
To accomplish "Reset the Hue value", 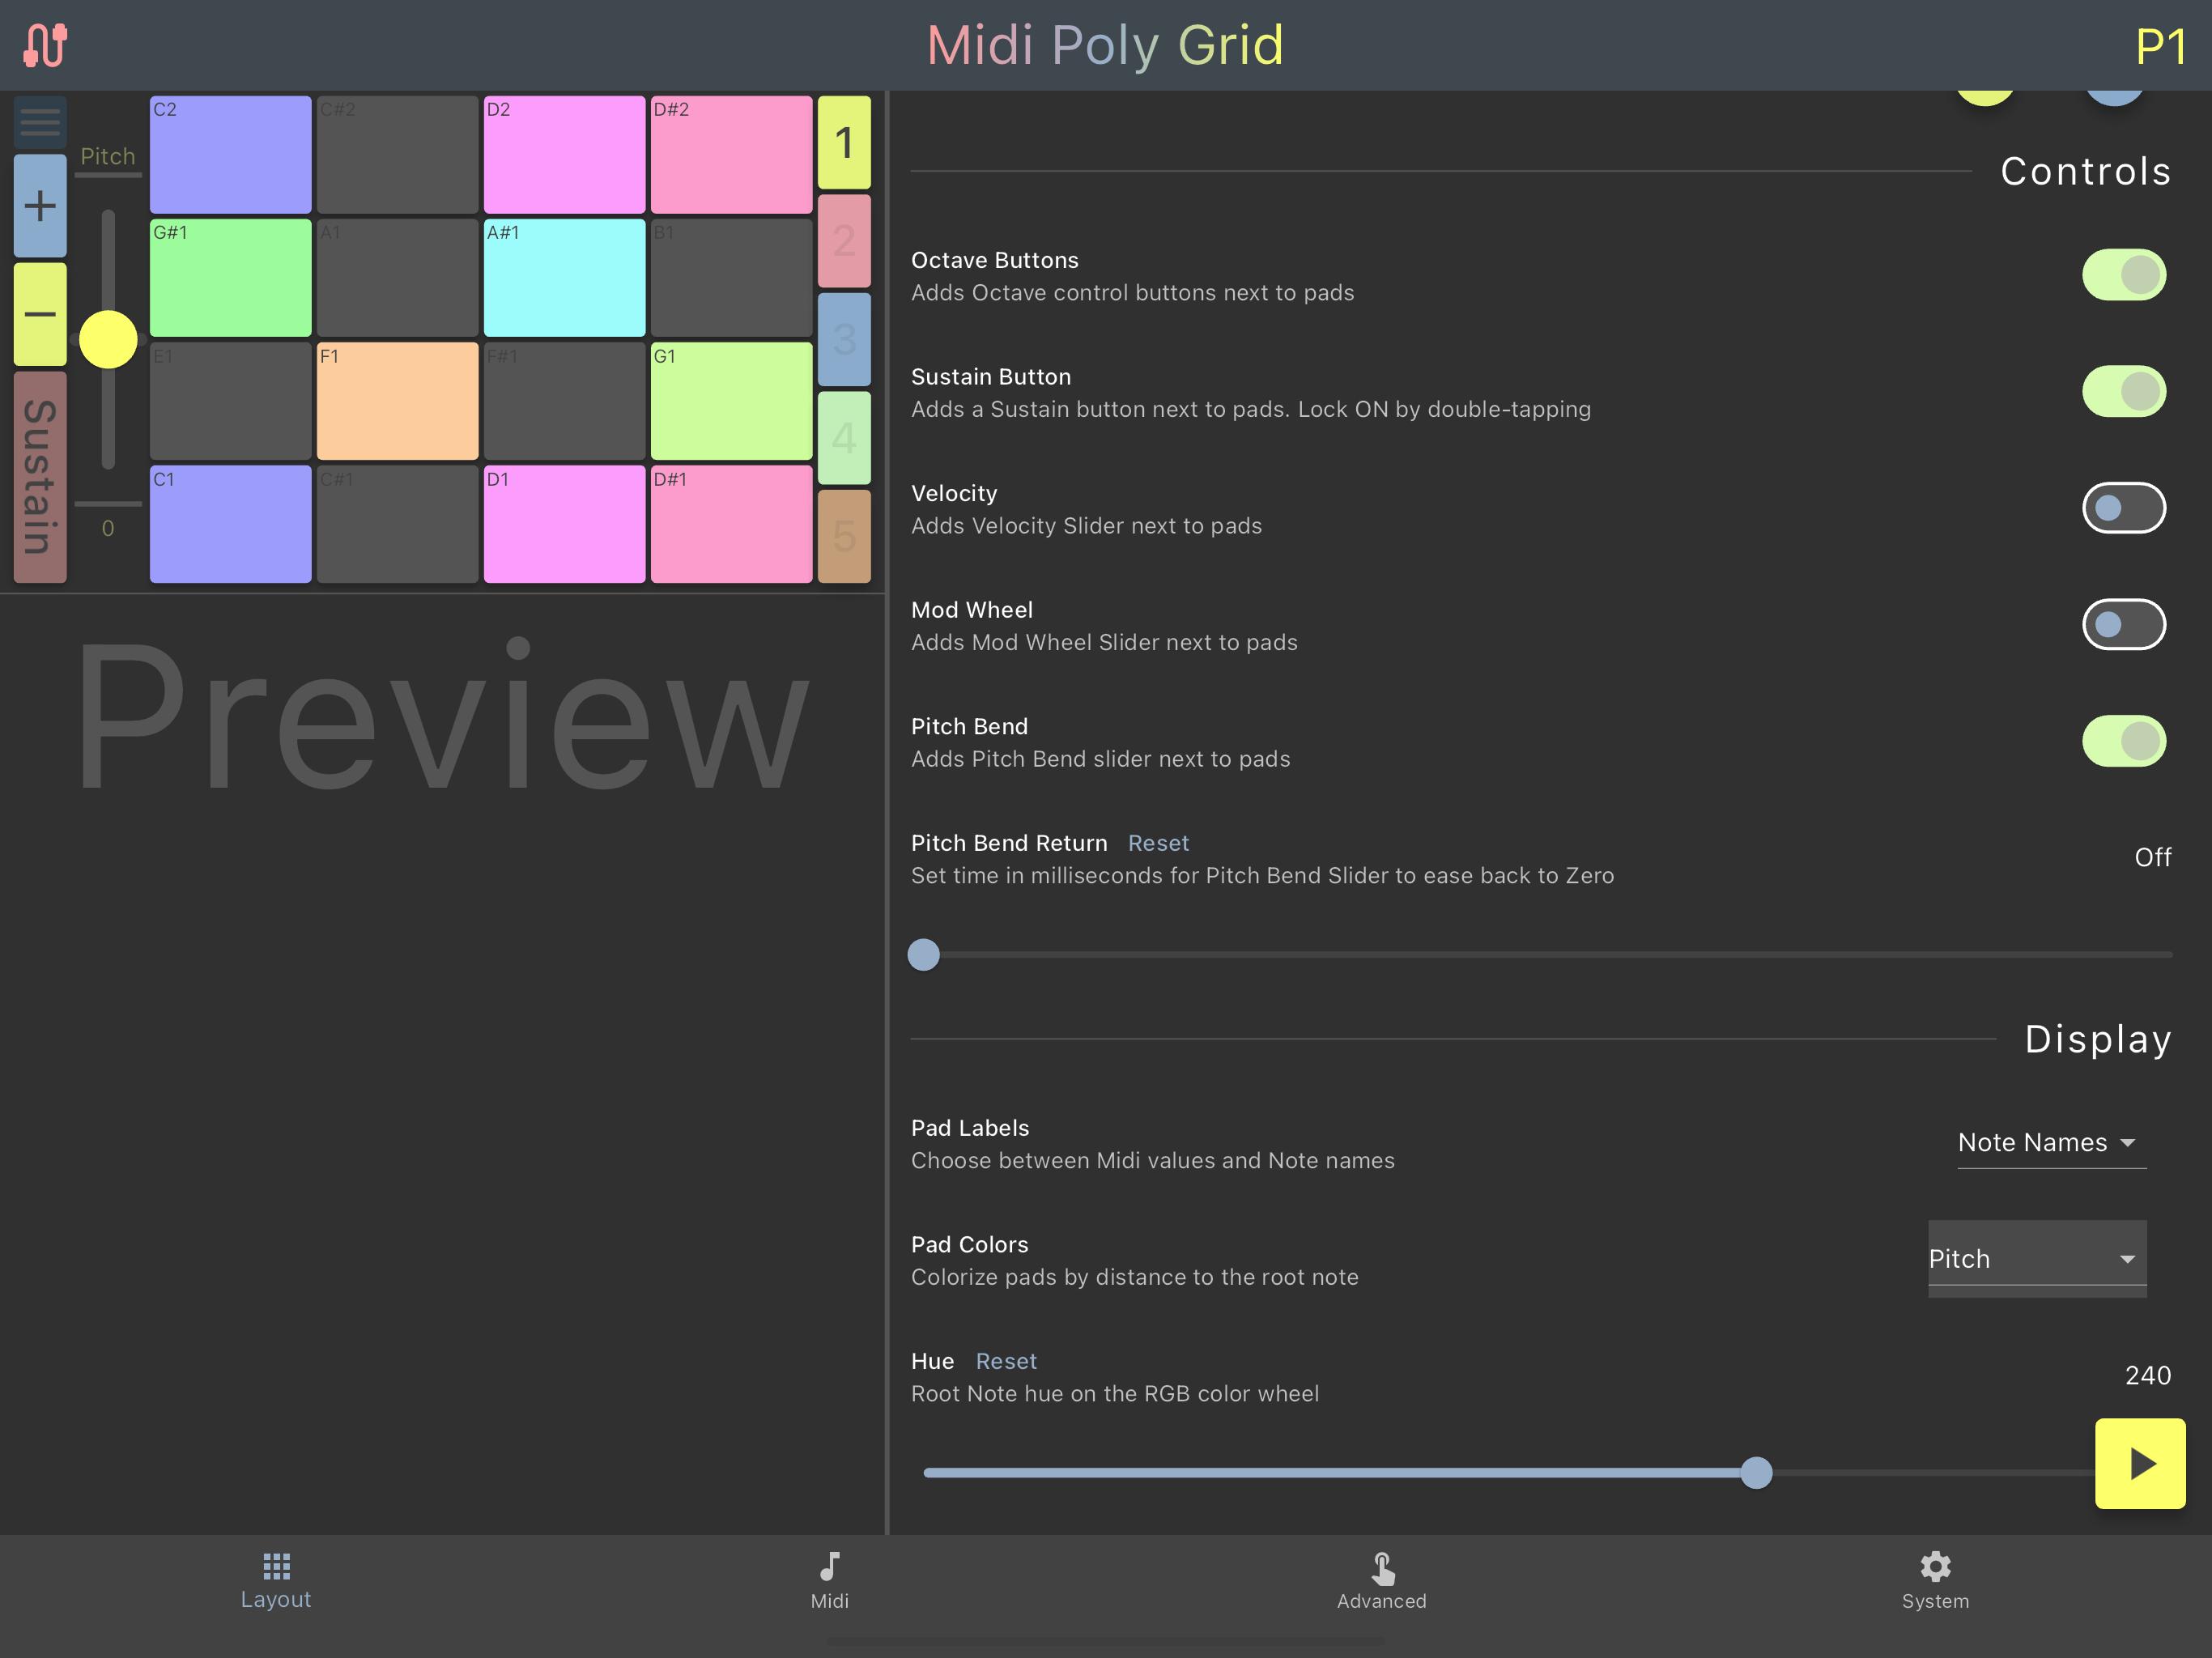I will pos(1006,1361).
